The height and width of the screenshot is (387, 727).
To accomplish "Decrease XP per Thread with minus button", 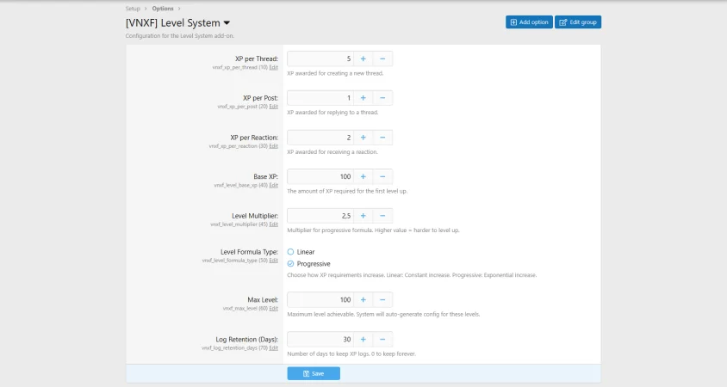I will 382,58.
